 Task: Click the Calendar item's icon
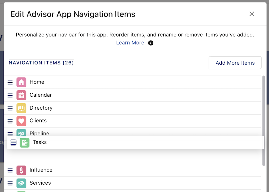[21, 95]
